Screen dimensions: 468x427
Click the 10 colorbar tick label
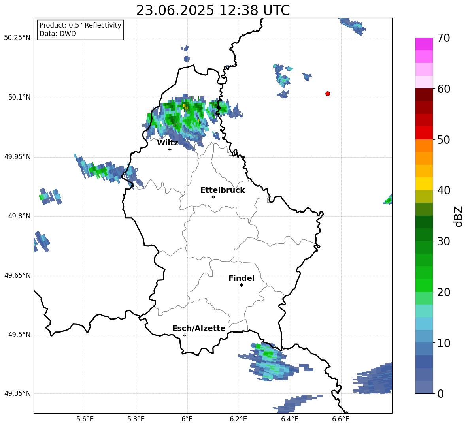tap(443, 343)
